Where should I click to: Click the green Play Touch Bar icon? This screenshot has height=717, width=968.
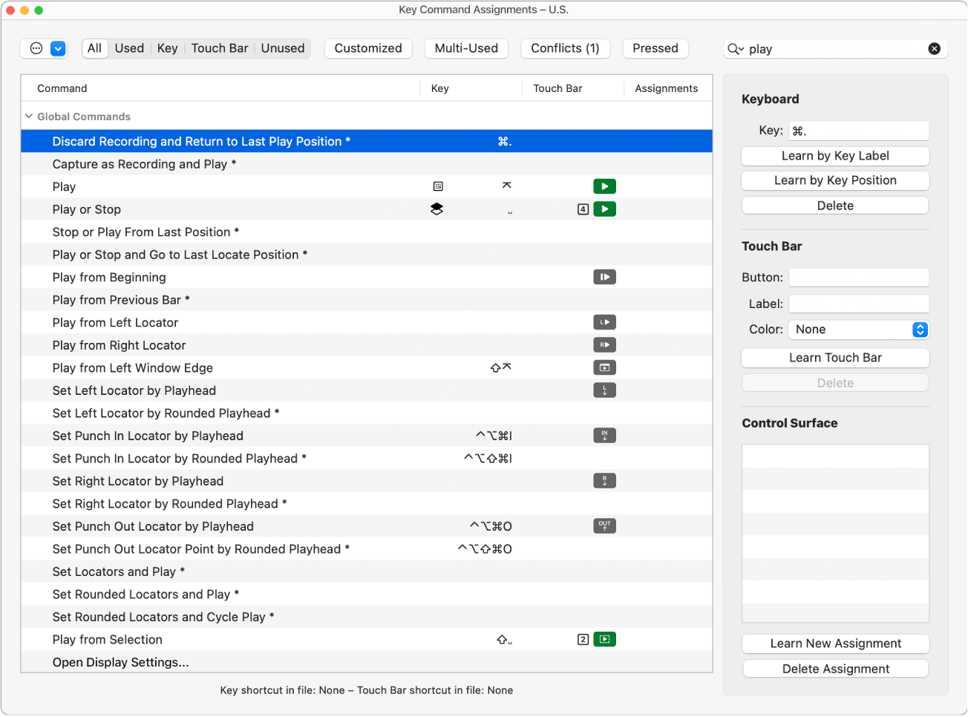tap(604, 187)
